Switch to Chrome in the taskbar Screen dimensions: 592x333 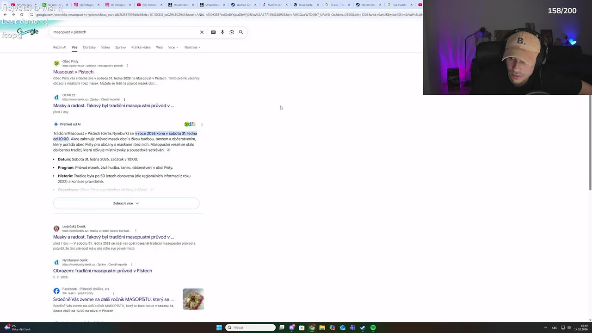click(x=312, y=327)
